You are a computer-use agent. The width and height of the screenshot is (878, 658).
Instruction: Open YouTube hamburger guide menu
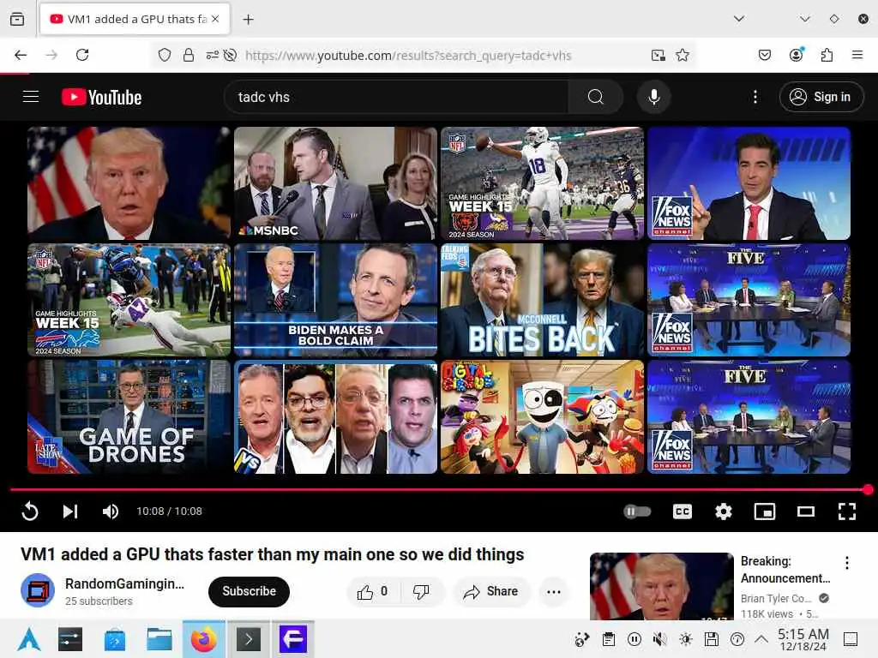[31, 97]
